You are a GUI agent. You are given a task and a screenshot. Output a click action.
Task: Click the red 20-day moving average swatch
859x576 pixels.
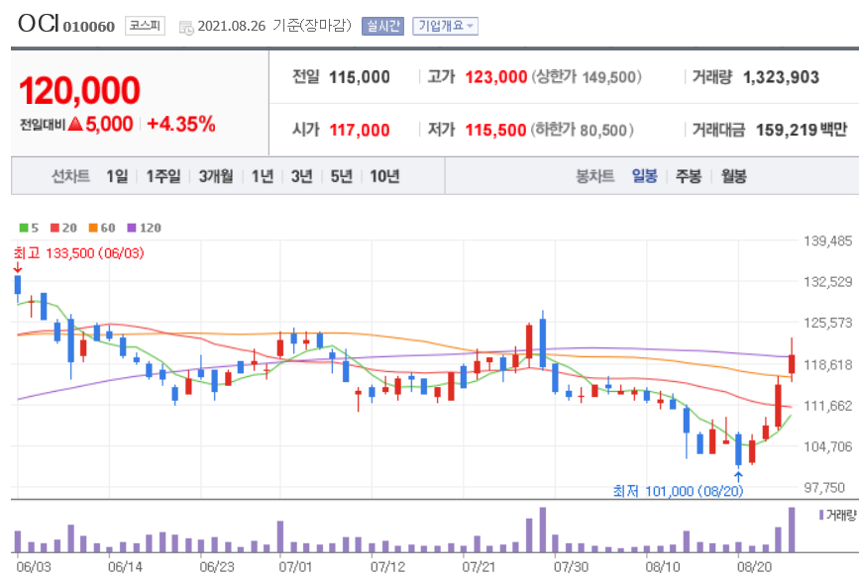[54, 228]
